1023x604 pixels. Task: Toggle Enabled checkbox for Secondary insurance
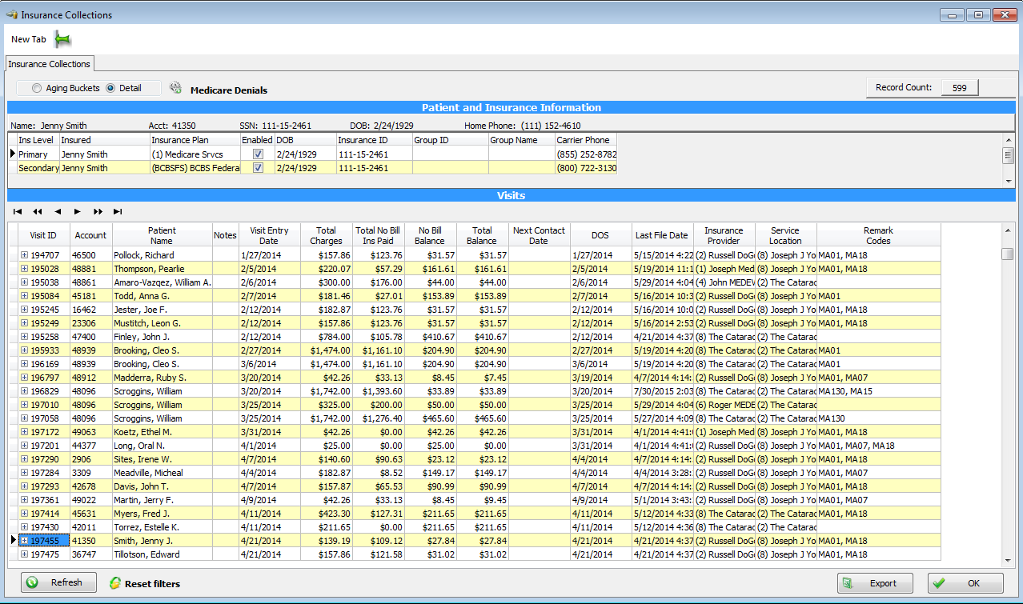[258, 168]
